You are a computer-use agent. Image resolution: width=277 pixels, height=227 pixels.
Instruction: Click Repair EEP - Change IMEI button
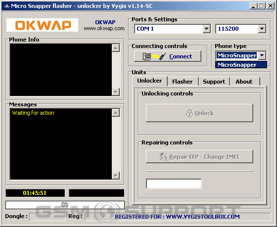pos(199,157)
